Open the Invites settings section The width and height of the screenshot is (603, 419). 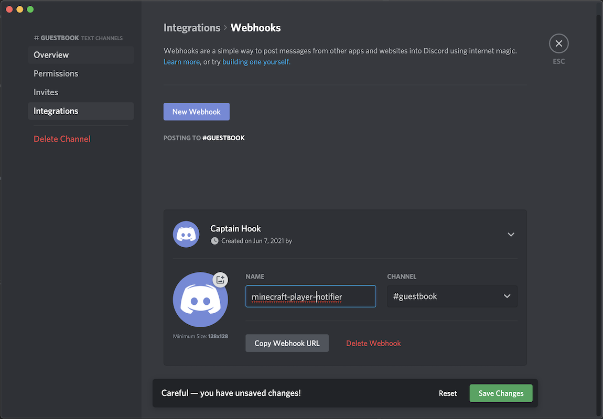click(x=81, y=92)
